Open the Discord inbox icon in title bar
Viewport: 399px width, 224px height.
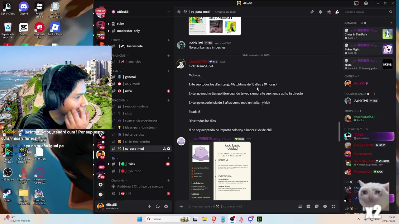pos(356,3)
